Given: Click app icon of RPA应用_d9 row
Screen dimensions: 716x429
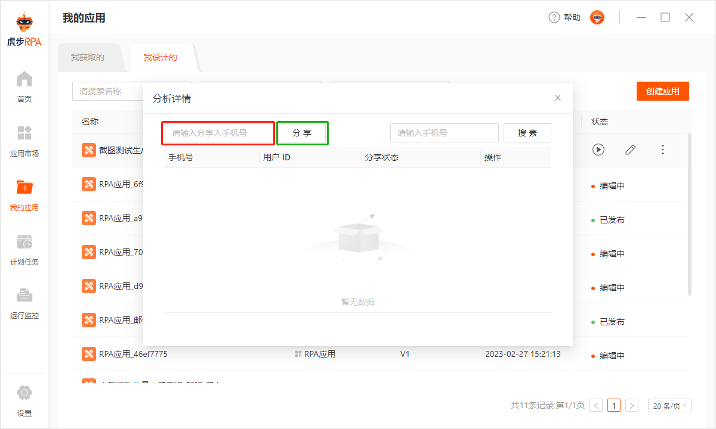Looking at the screenshot, I should (x=89, y=286).
